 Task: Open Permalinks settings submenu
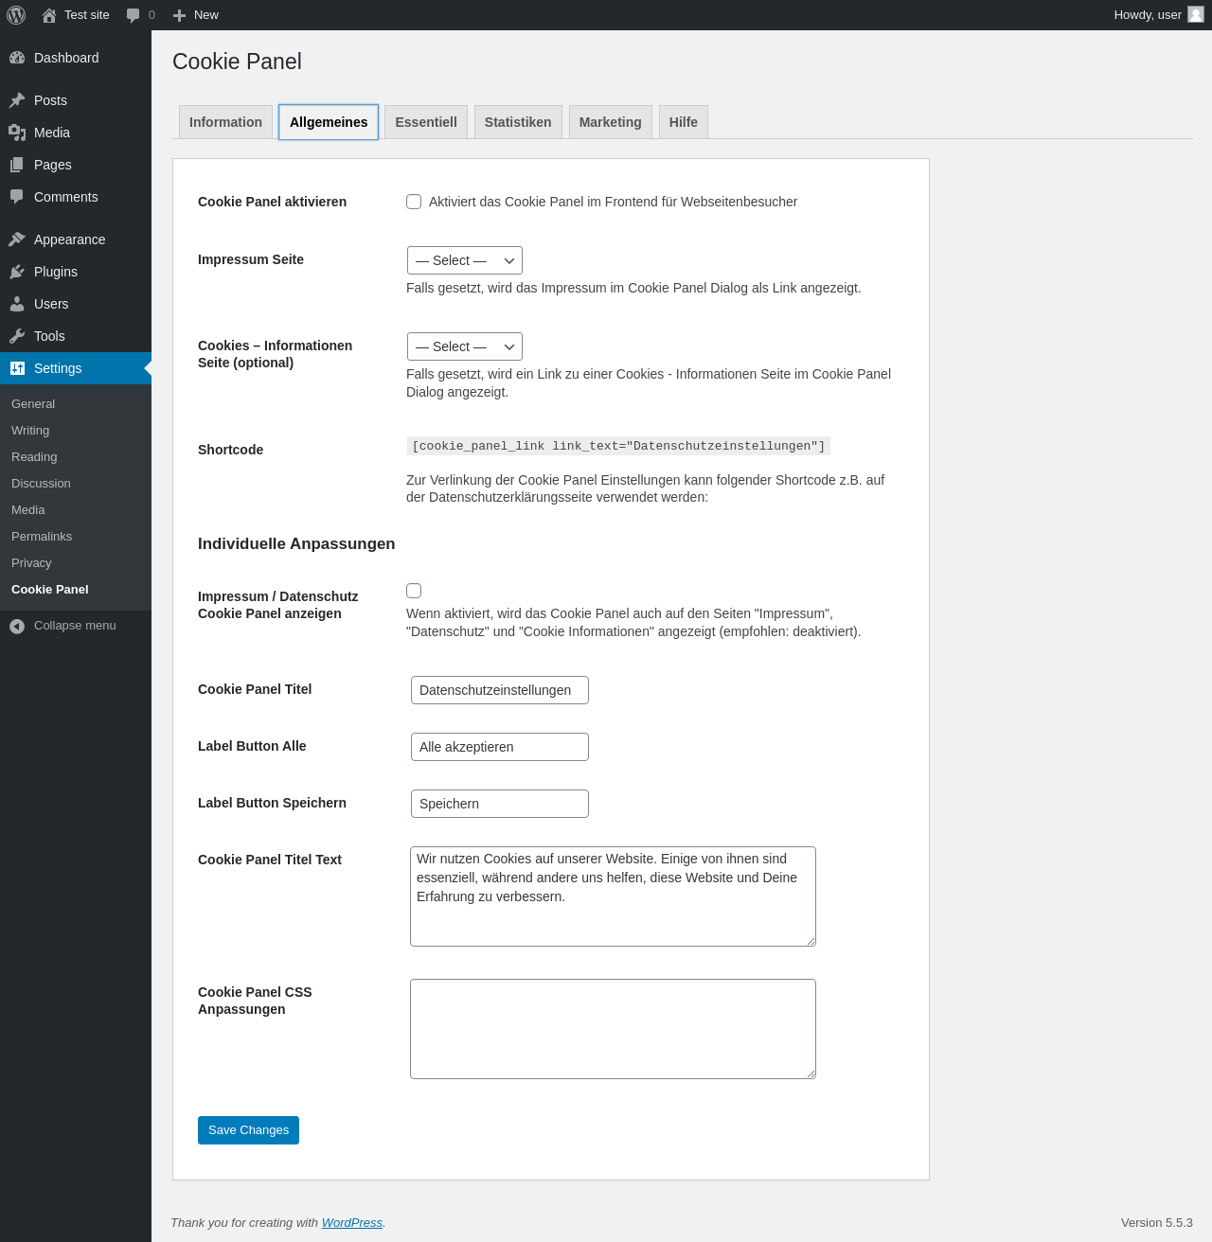pyautogui.click(x=42, y=537)
